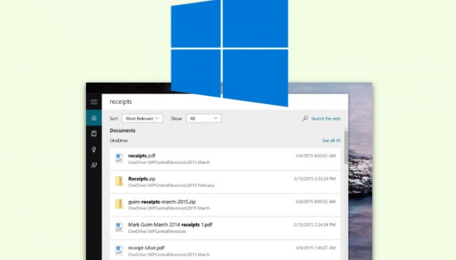This screenshot has height=260, width=456.
Task: Click the 4/6/2015 7:46:07 AM date
Action: click(315, 248)
